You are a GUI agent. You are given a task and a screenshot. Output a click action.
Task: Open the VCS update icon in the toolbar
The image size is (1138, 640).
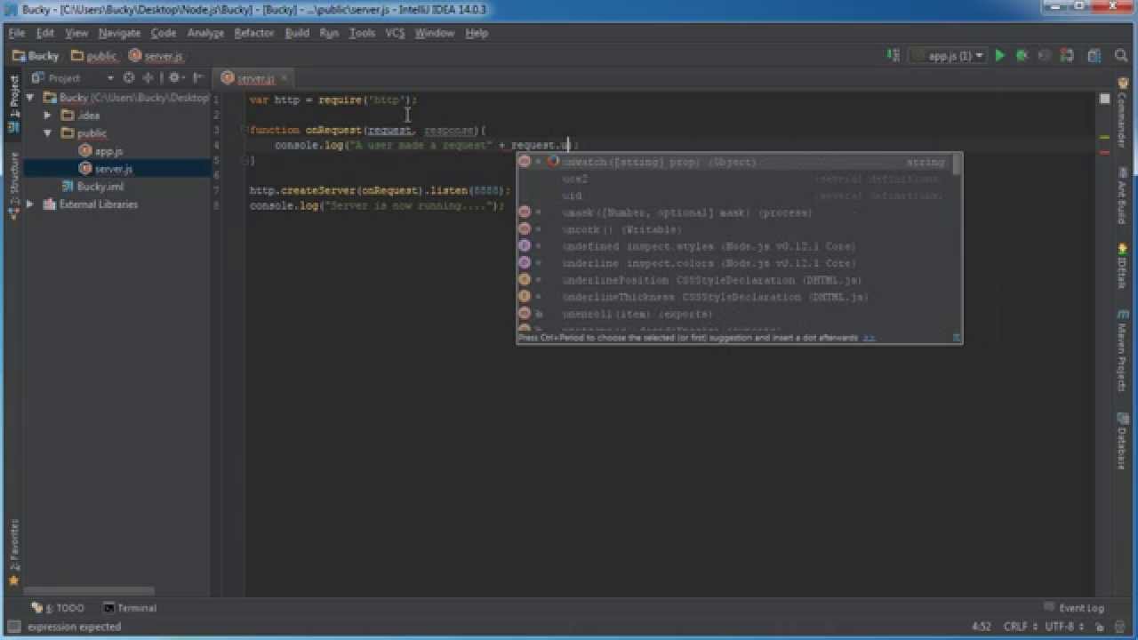point(1068,55)
